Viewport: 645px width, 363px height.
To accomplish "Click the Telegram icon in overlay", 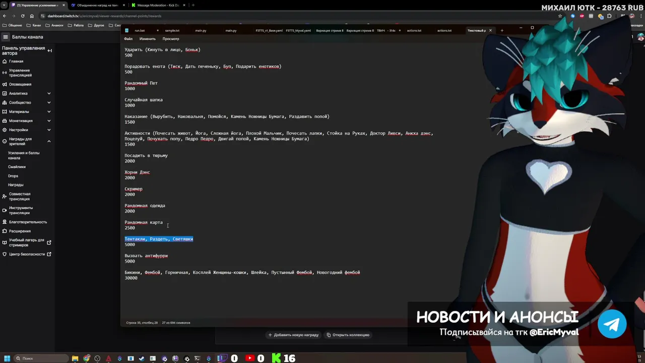I will [612, 324].
